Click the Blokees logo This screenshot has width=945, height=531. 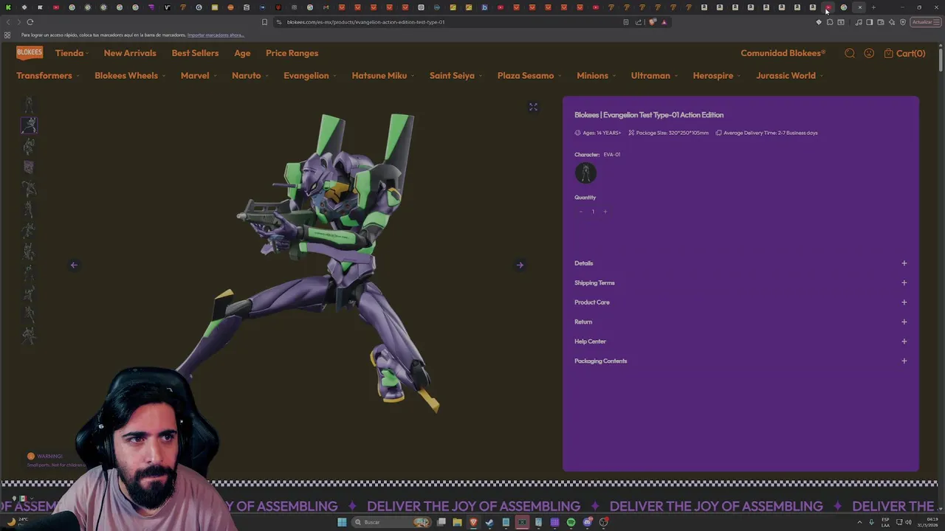[30, 52]
